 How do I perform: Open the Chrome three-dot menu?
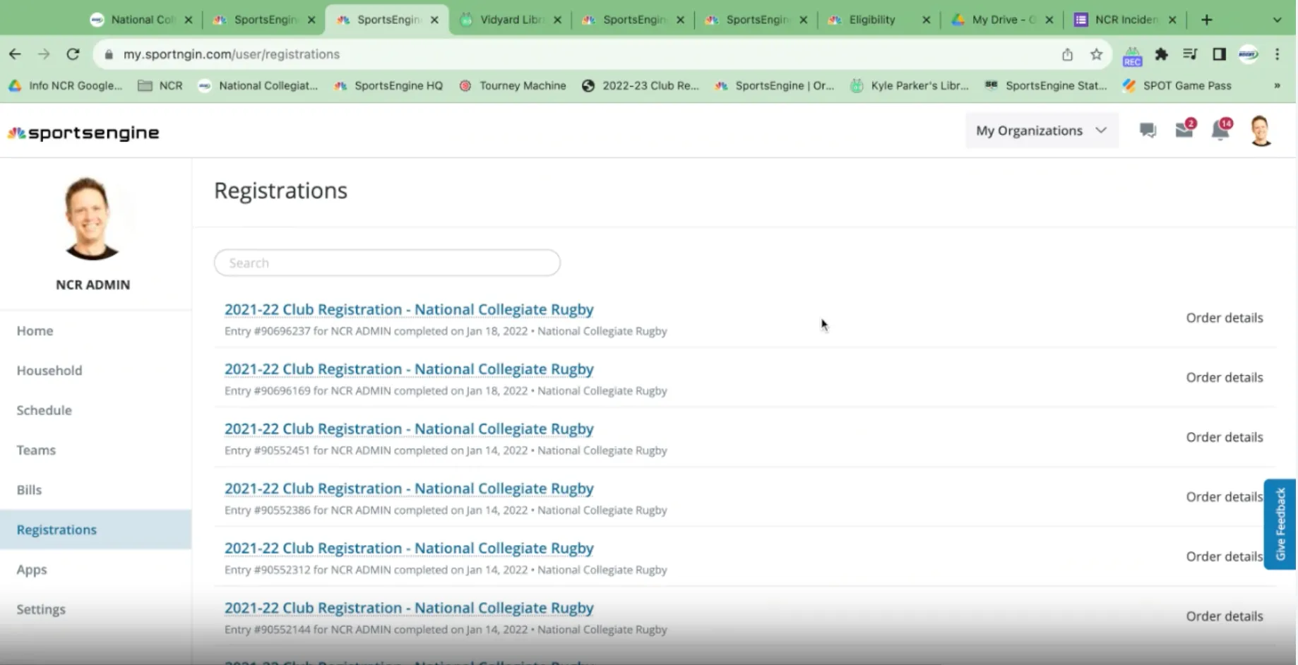click(x=1277, y=54)
